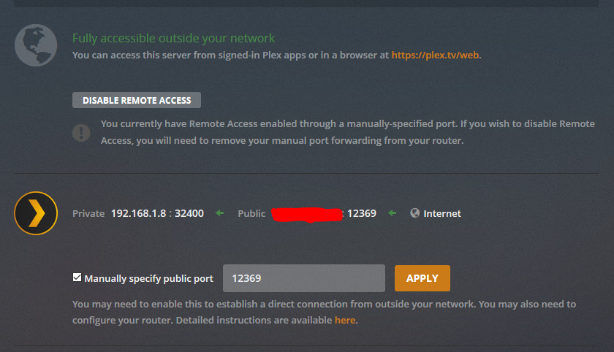Click the red redacted public IP
Screen dimensions: 614x352
pos(307,214)
